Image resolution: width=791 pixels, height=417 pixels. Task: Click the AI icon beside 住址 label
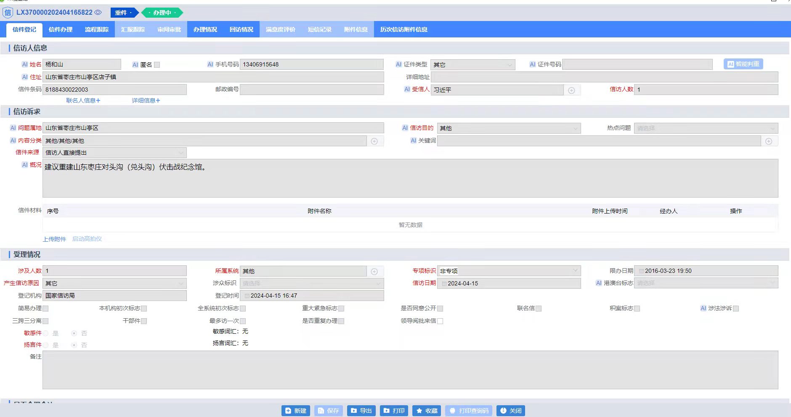click(25, 77)
